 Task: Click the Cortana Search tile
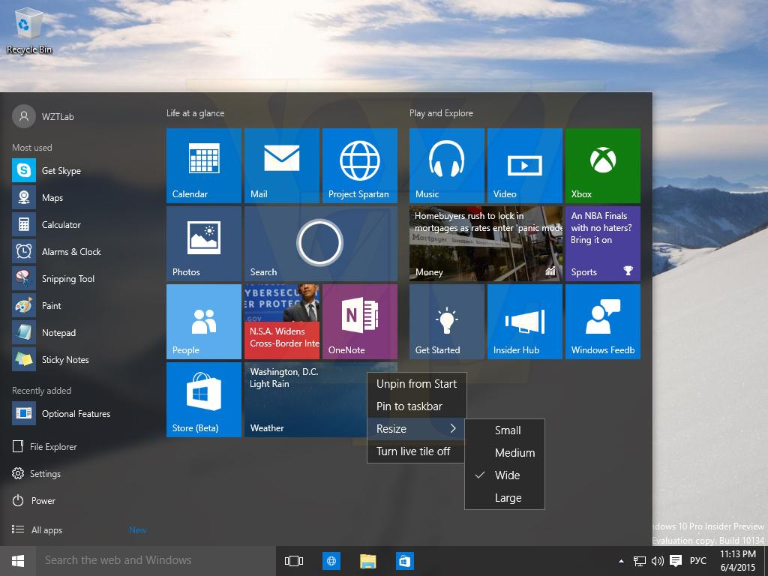click(x=321, y=244)
